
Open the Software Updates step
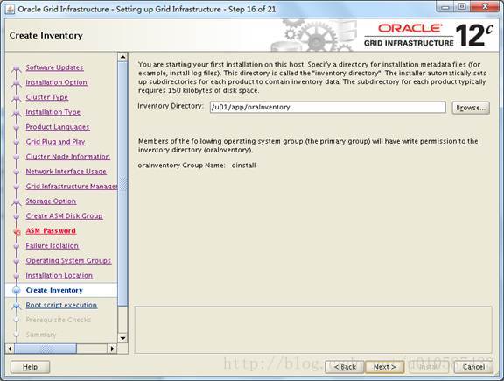pos(54,67)
